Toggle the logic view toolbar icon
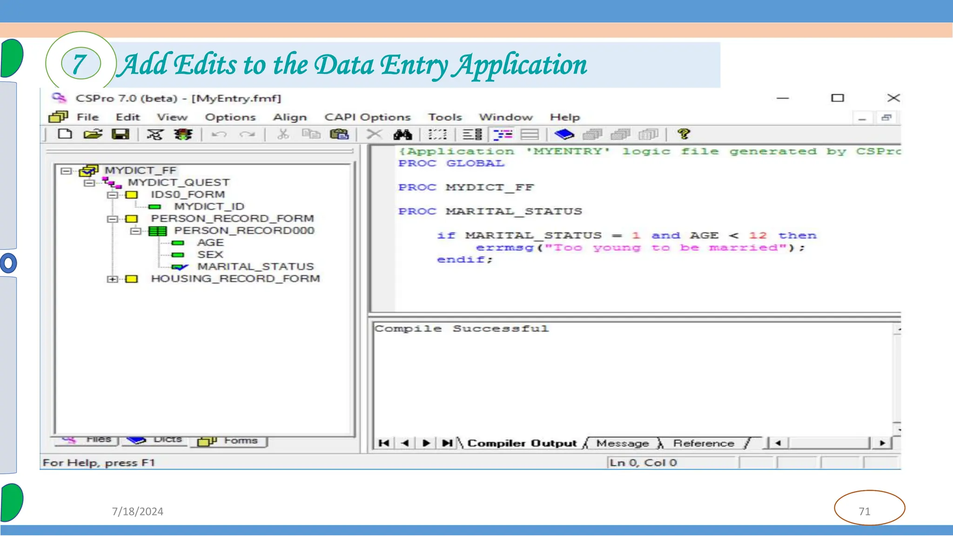 (x=503, y=134)
